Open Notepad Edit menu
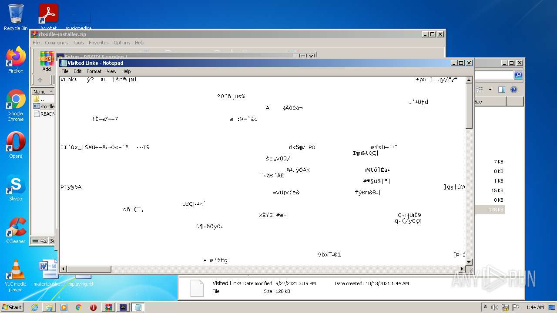This screenshot has height=313, width=557. pyautogui.click(x=77, y=71)
